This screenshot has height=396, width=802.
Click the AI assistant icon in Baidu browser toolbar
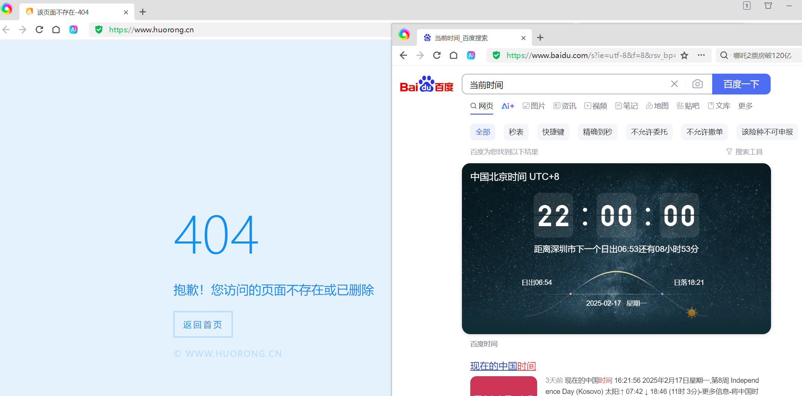coord(471,55)
